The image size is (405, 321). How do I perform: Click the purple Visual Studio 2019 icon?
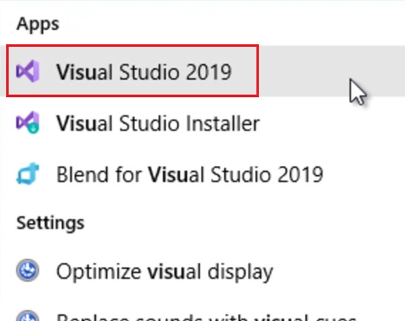tap(27, 71)
